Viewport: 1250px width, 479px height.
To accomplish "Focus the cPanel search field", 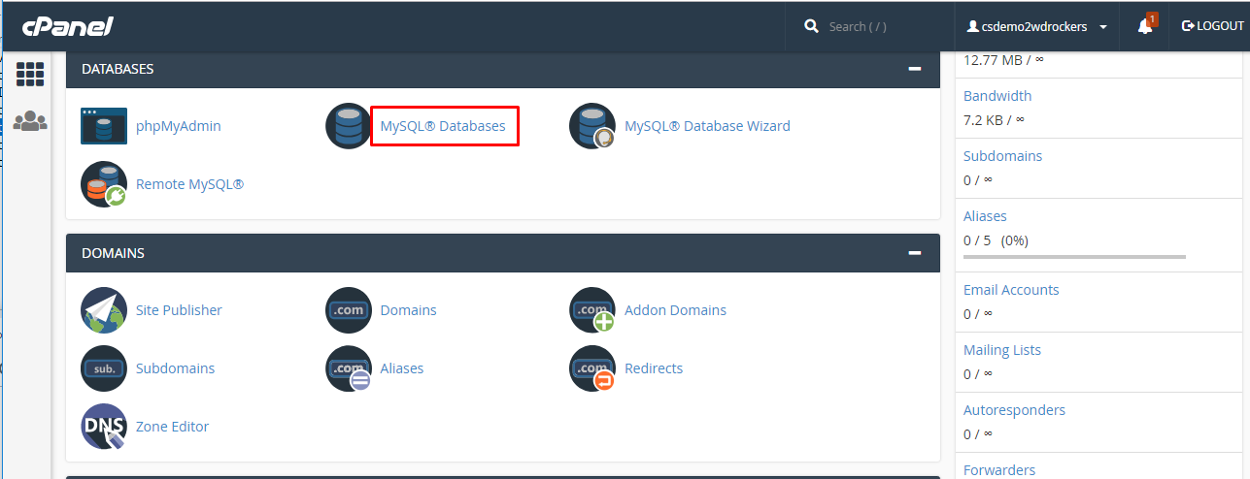I will (x=874, y=27).
